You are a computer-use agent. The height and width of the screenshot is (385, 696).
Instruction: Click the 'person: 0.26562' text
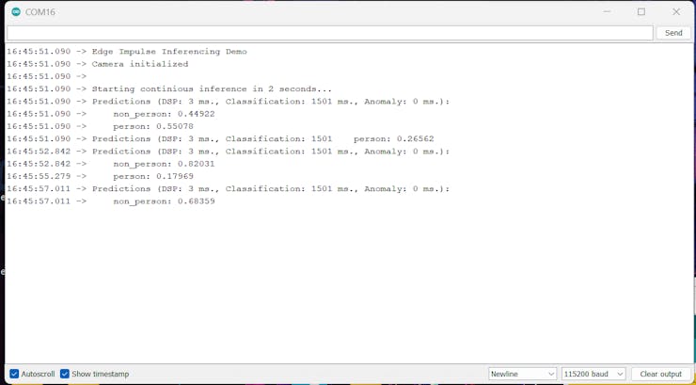pos(394,138)
